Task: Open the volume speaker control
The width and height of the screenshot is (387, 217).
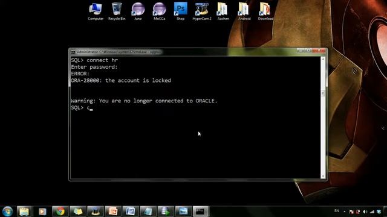Action: tap(365, 212)
